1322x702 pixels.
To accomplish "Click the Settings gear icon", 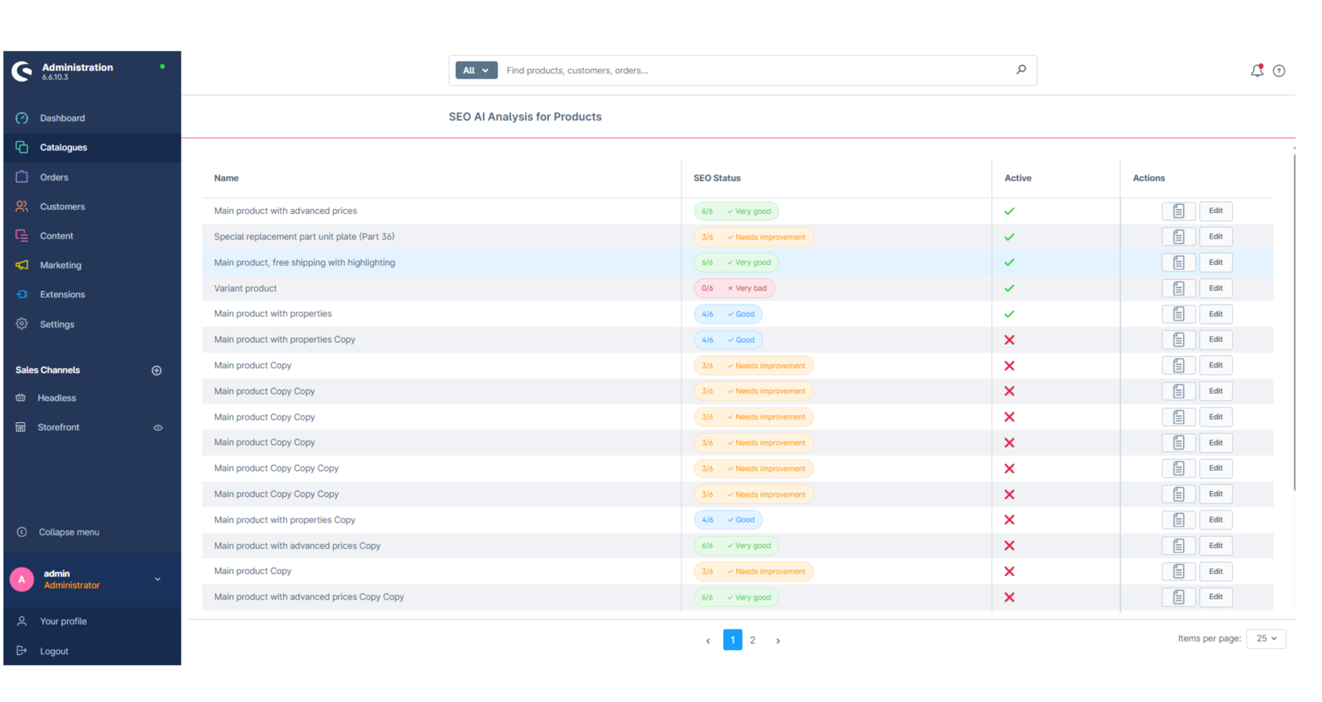I will (x=22, y=323).
